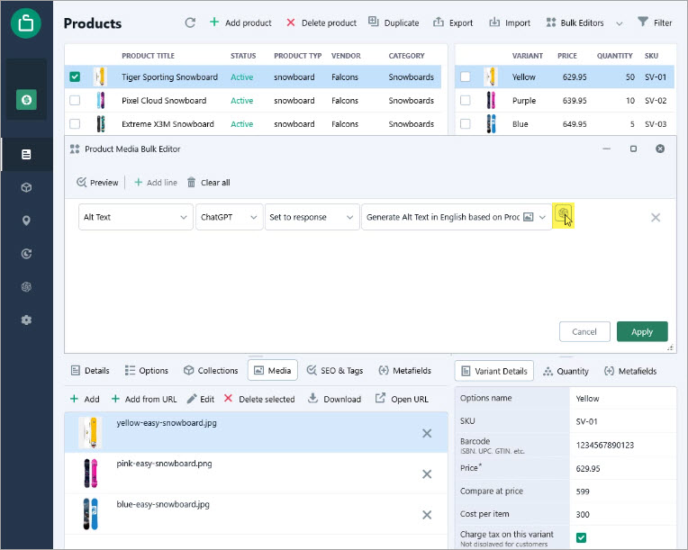Open the variant Metafields tab
Image resolution: width=688 pixels, height=550 pixels.
[x=630, y=371]
